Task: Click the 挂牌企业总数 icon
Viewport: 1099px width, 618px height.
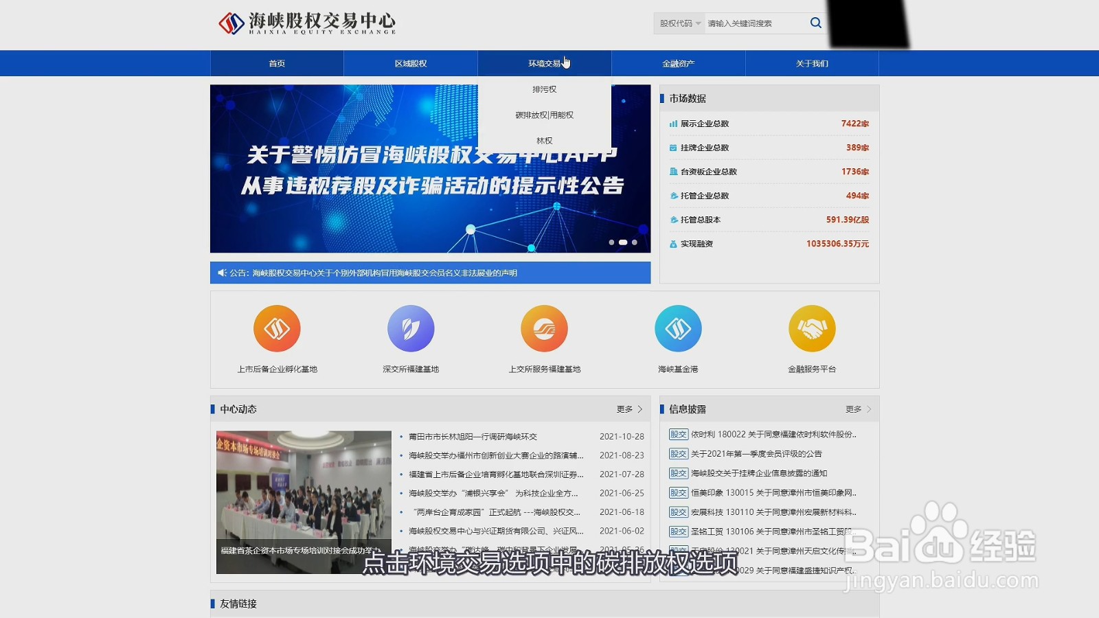Action: 674,148
